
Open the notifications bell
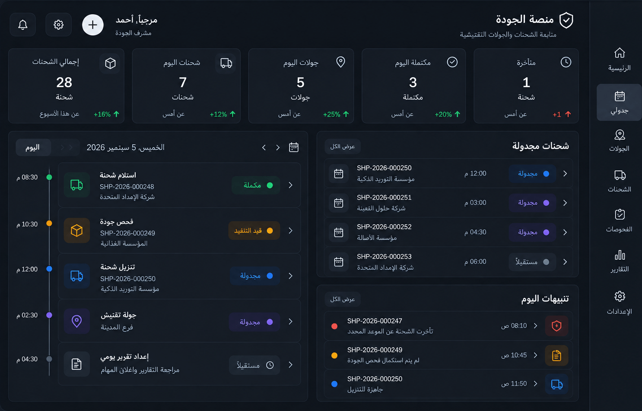[x=23, y=25]
